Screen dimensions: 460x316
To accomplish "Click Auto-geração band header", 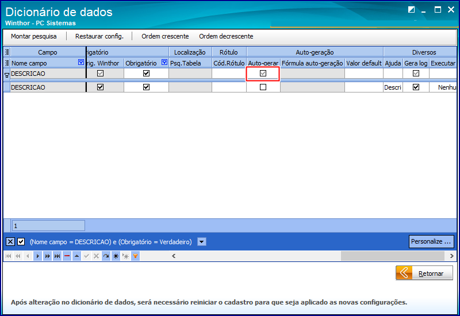I will pyautogui.click(x=315, y=52).
